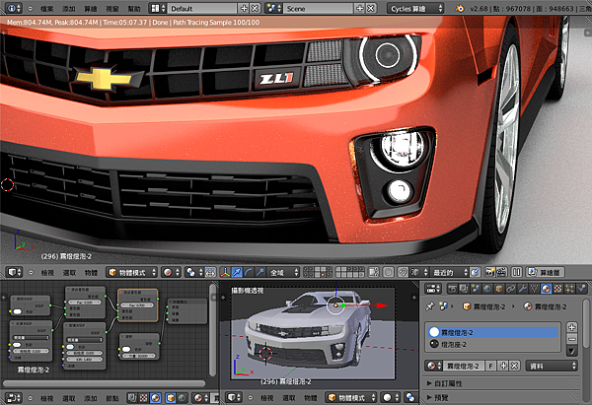
Task: Open the Constraints properties tab (chain icon)
Action: pyautogui.click(x=510, y=290)
